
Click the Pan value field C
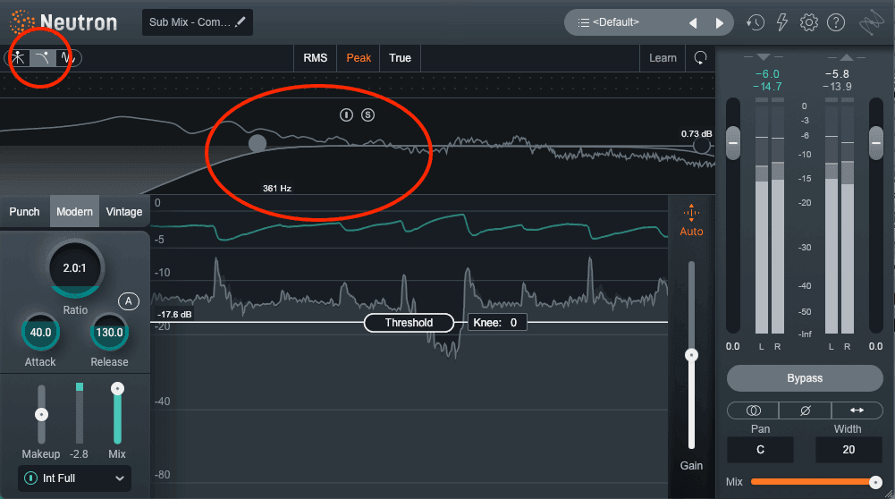[x=760, y=450]
